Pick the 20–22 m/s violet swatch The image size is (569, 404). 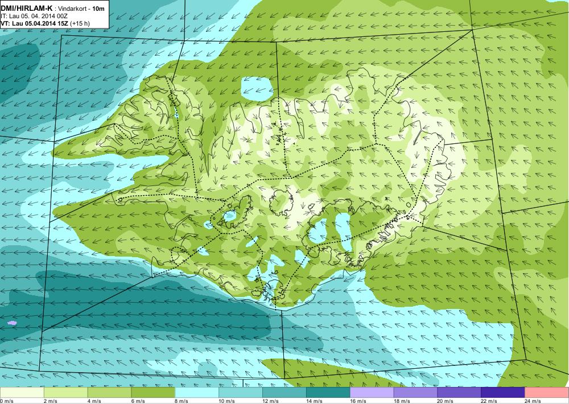tap(459, 393)
